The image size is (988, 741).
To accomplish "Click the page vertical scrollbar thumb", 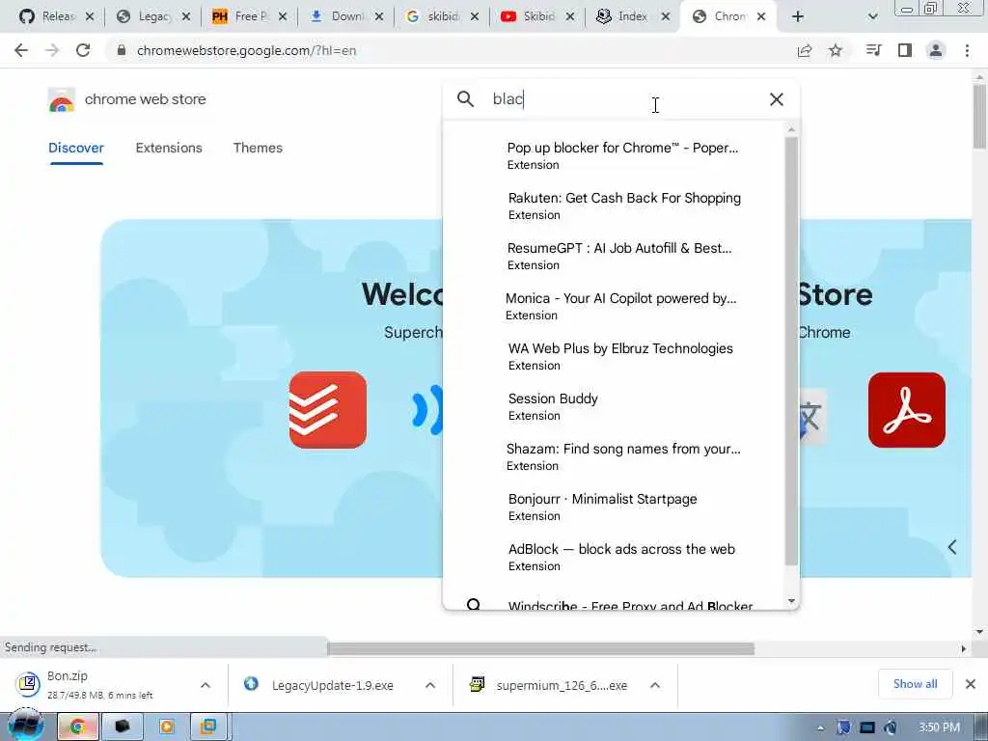I will [x=979, y=116].
